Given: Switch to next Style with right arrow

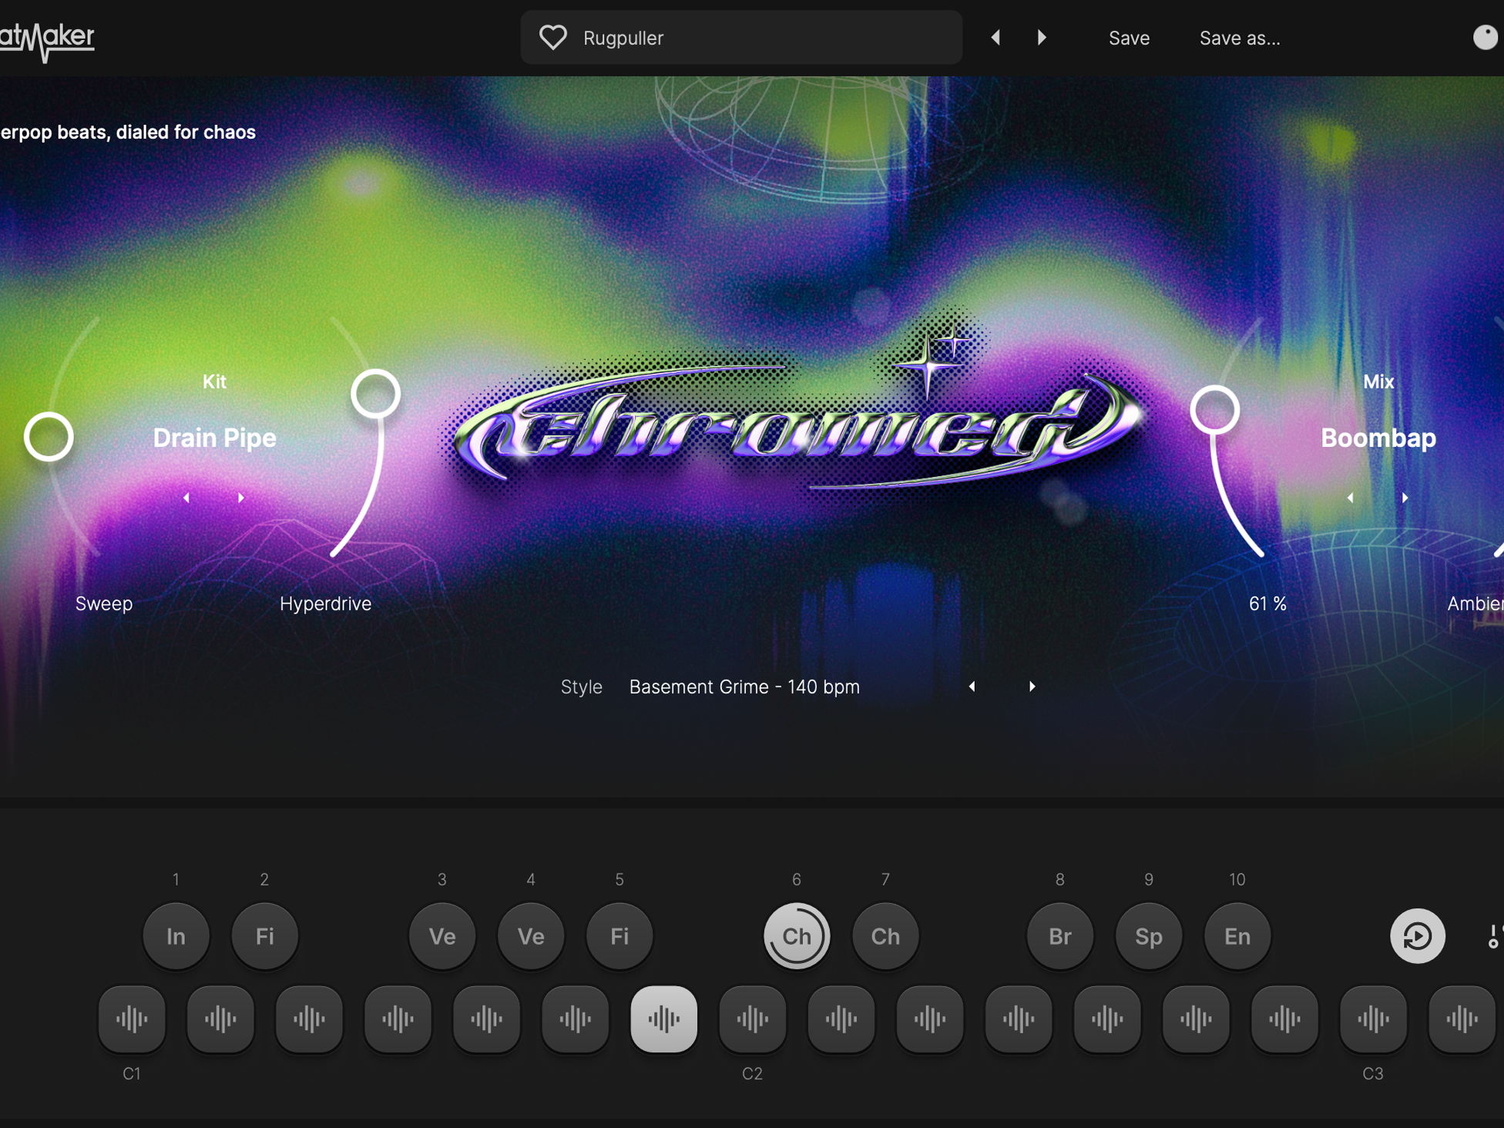Looking at the screenshot, I should [x=1032, y=687].
